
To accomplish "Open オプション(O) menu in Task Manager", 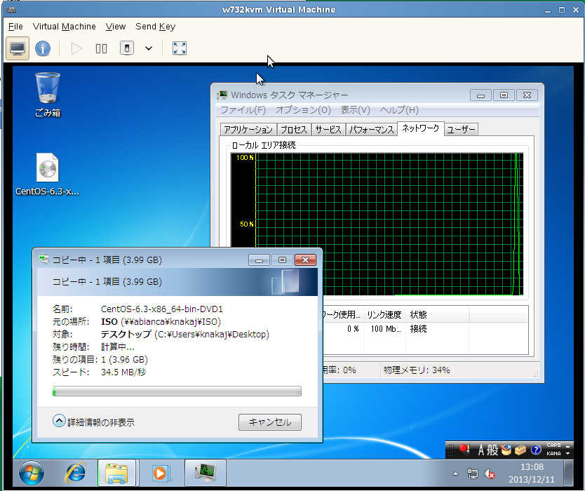I will (x=303, y=110).
